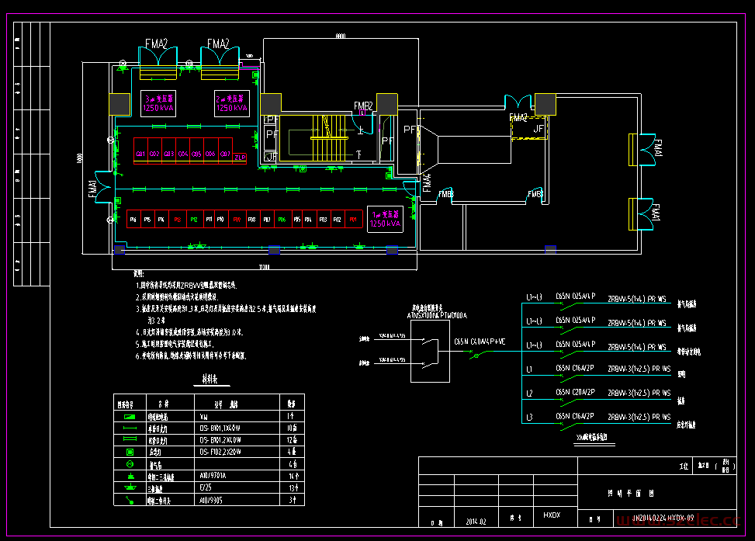Select the double fluorescent lamp legend symbol
The image size is (755, 541).
130,440
